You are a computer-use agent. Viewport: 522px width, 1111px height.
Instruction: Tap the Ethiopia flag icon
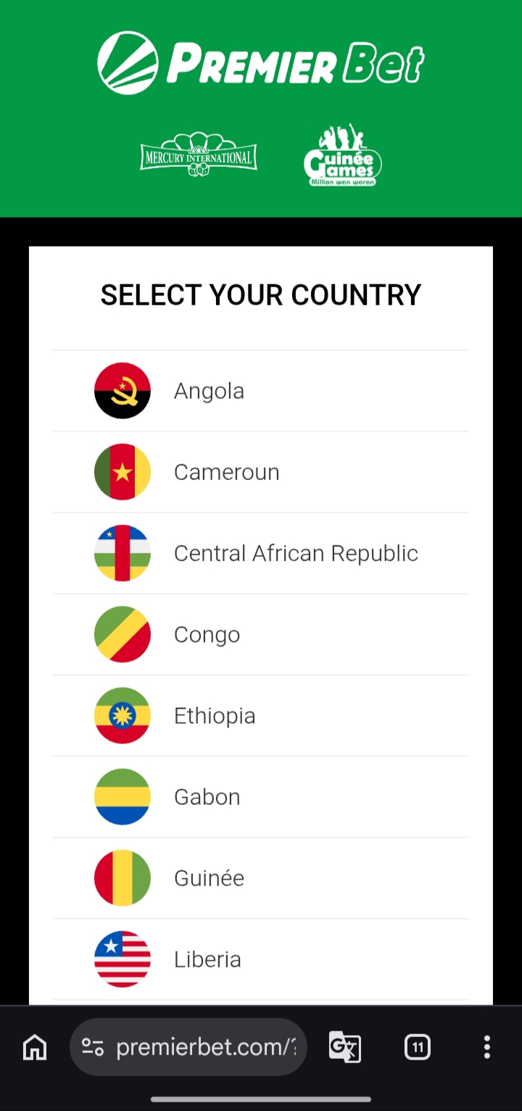click(123, 716)
